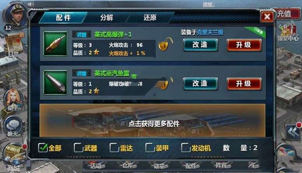The height and width of the screenshot is (173, 302).
Task: Mute sound with the speaker icon
Action: click(31, 4)
